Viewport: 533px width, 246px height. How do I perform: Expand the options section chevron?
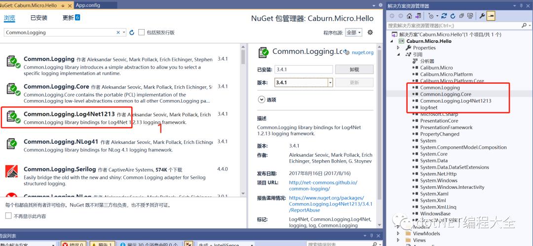click(x=262, y=100)
